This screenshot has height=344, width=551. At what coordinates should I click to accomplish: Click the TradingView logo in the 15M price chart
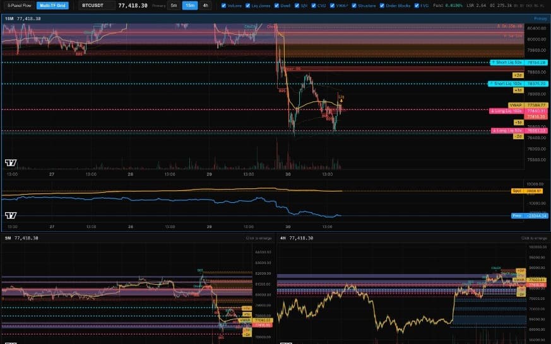11,163
